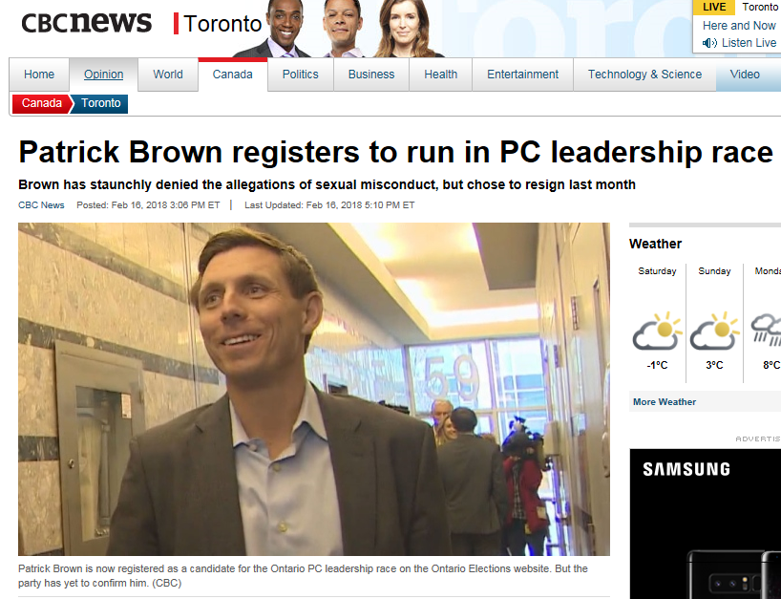Open Technology & Science section
The height and width of the screenshot is (599, 781).
coord(644,75)
